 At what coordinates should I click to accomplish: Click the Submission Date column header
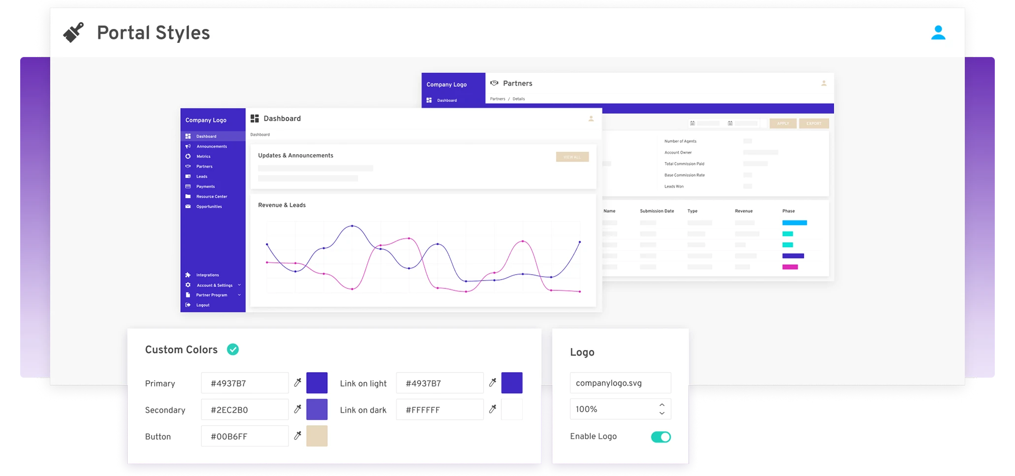tap(657, 211)
